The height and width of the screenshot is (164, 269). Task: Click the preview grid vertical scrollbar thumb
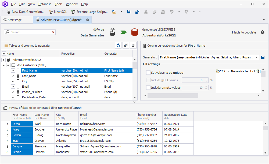pyautogui.click(x=265, y=128)
